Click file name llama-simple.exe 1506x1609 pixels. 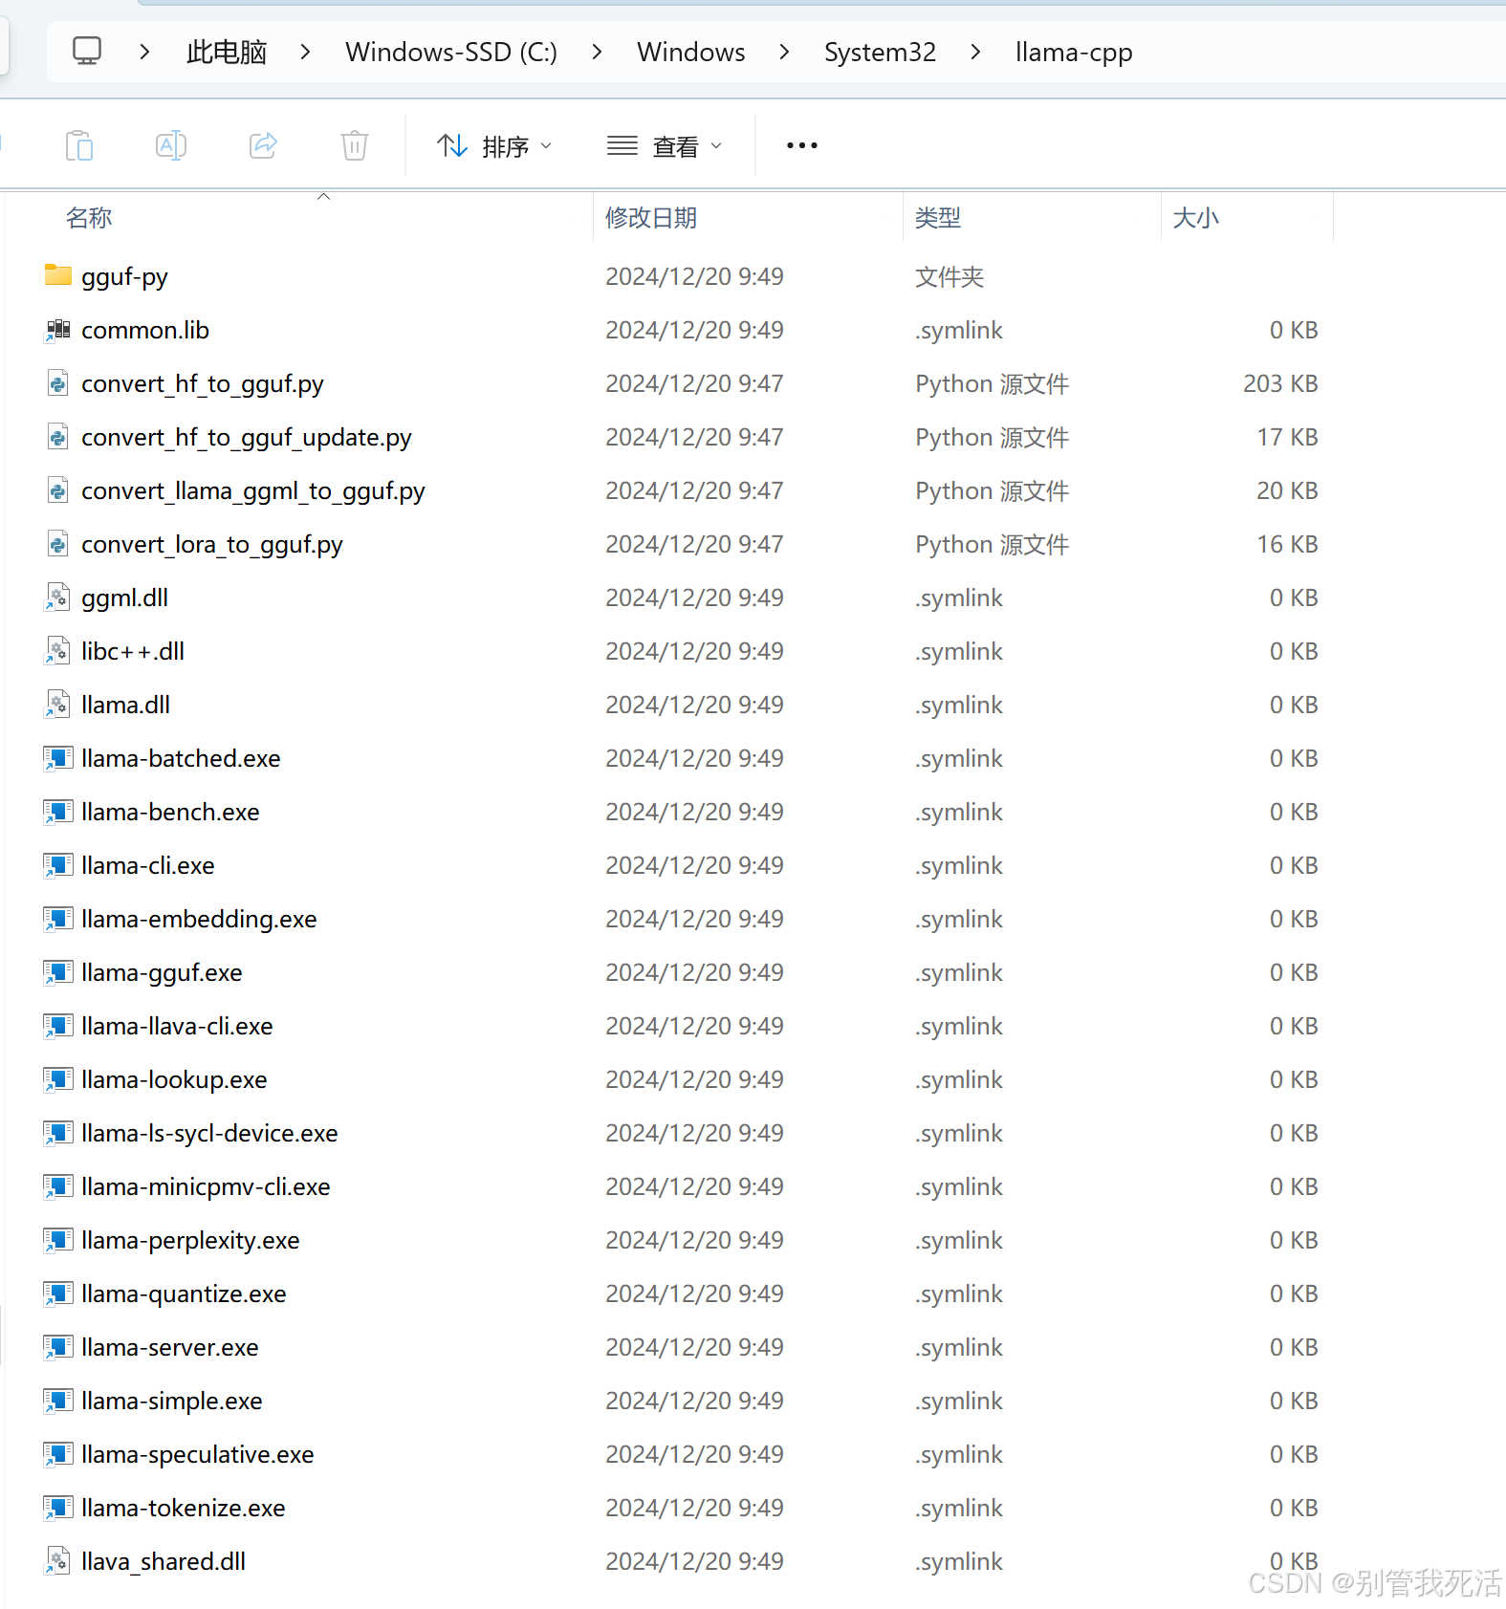pyautogui.click(x=172, y=1401)
